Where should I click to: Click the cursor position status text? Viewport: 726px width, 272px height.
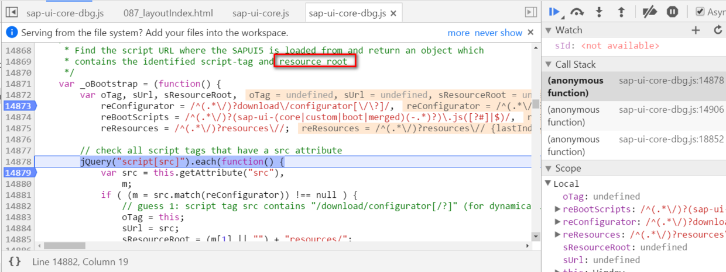pos(81,262)
